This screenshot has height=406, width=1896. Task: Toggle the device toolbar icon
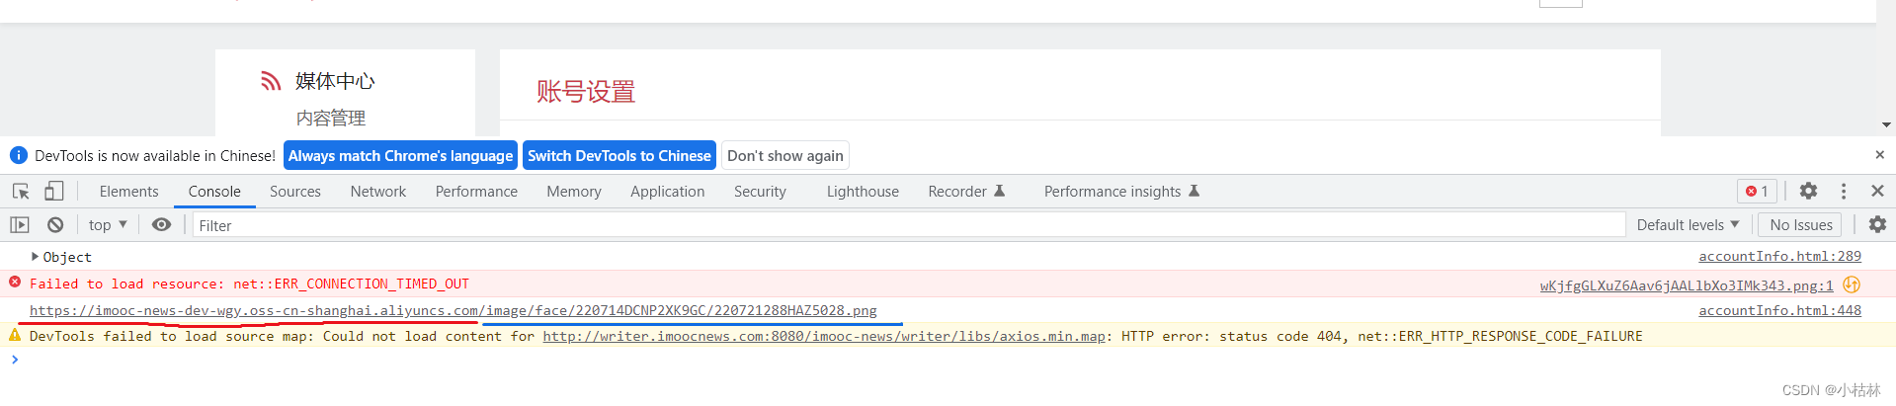(54, 192)
